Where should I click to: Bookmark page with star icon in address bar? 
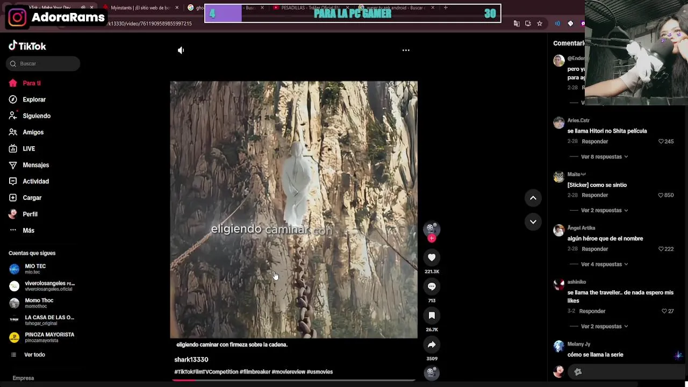click(539, 24)
